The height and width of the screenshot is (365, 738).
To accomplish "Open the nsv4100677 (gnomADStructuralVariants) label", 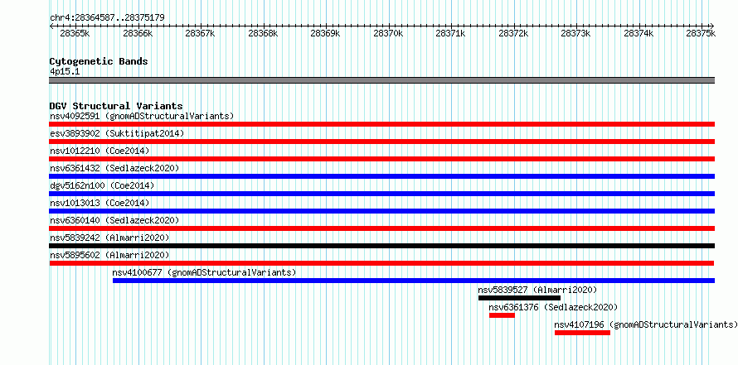I will pyautogui.click(x=204, y=272).
